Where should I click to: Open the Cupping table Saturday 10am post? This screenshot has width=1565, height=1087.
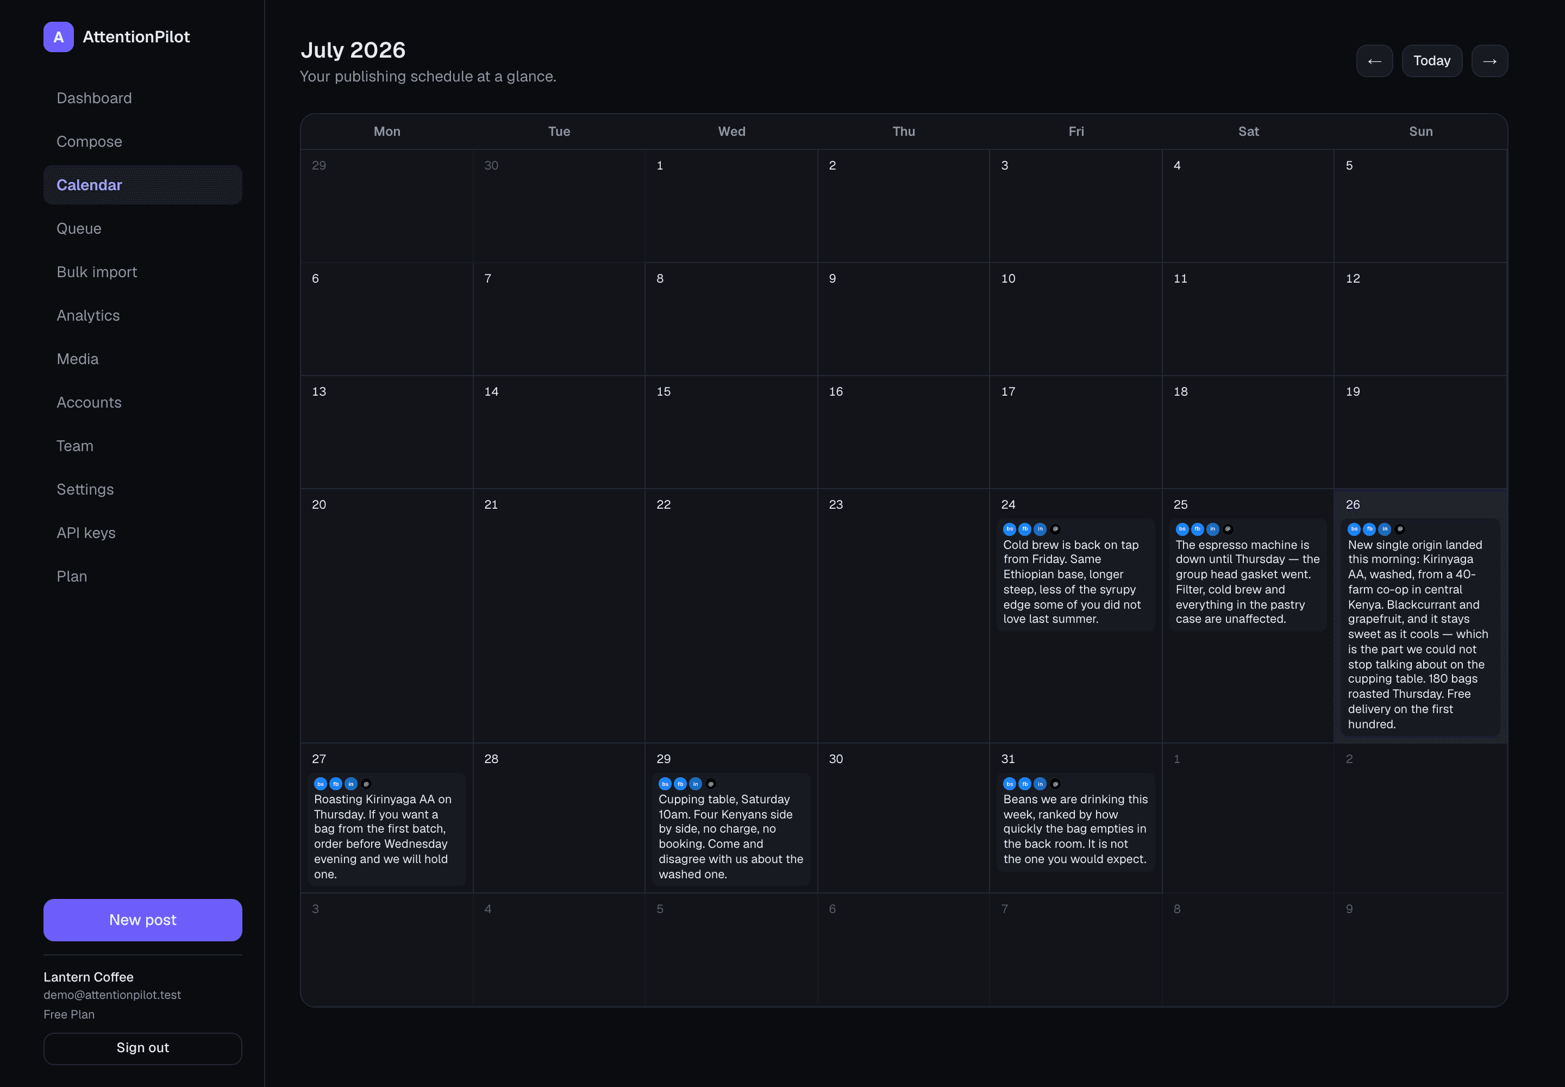point(731,829)
